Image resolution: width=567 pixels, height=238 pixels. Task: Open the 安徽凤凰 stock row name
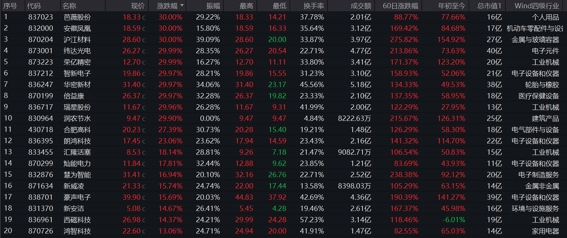[77, 28]
